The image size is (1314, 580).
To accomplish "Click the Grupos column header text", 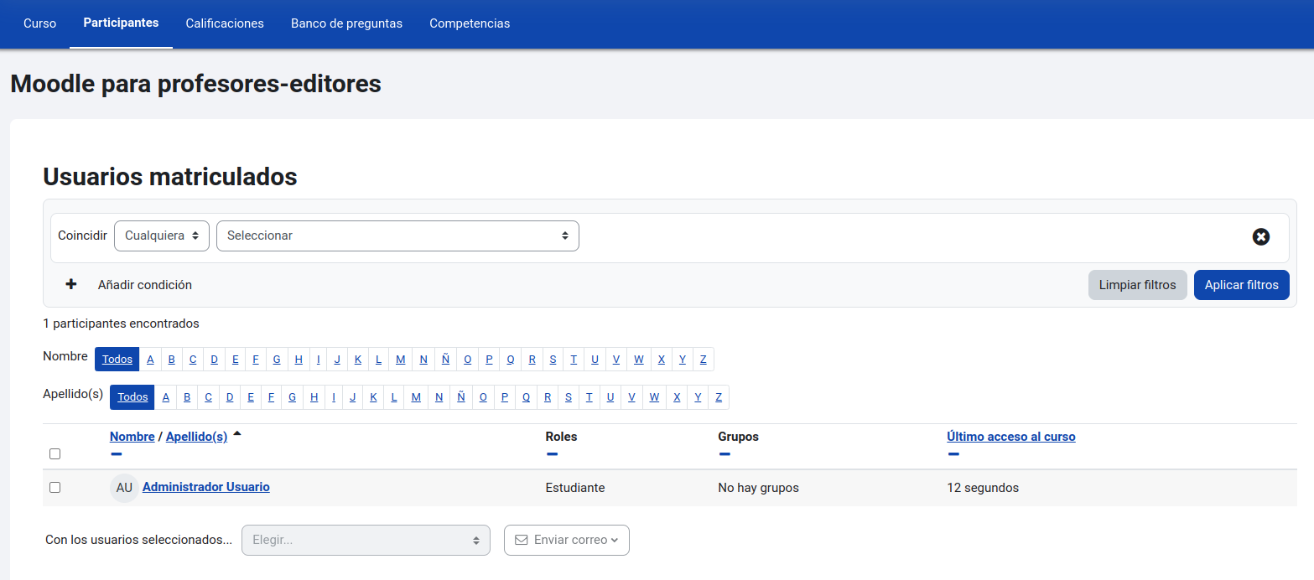I will click(739, 437).
